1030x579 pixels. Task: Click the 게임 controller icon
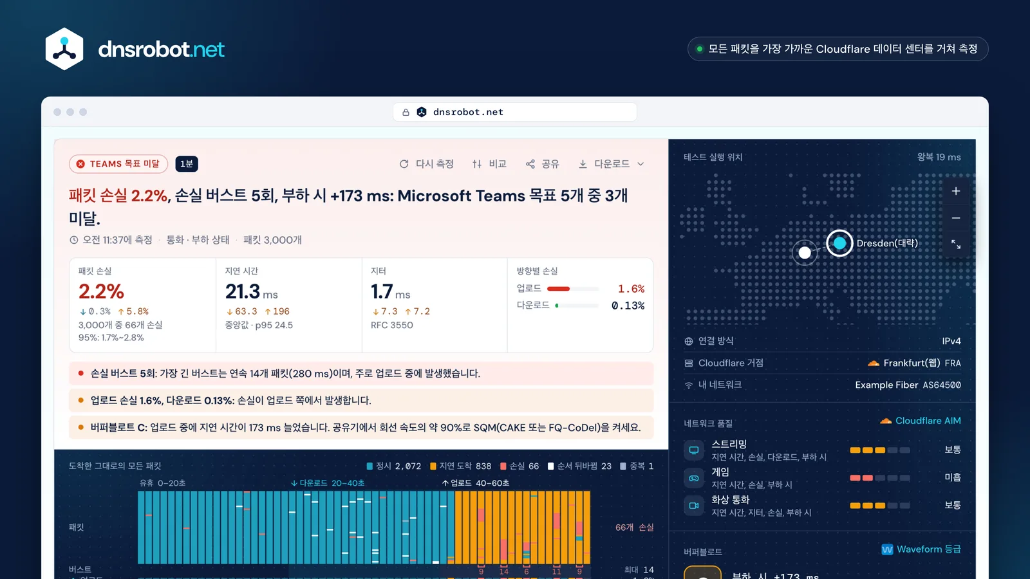tap(694, 477)
